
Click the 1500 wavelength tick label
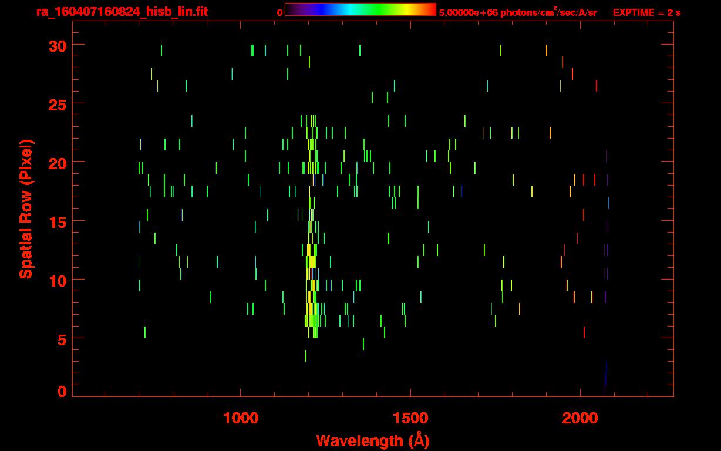pyautogui.click(x=410, y=418)
